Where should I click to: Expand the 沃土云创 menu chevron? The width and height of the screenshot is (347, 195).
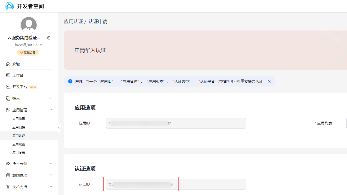(51, 163)
